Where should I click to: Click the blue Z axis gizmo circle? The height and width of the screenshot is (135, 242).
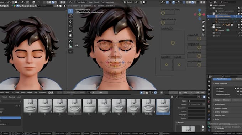[x=200, y=10]
